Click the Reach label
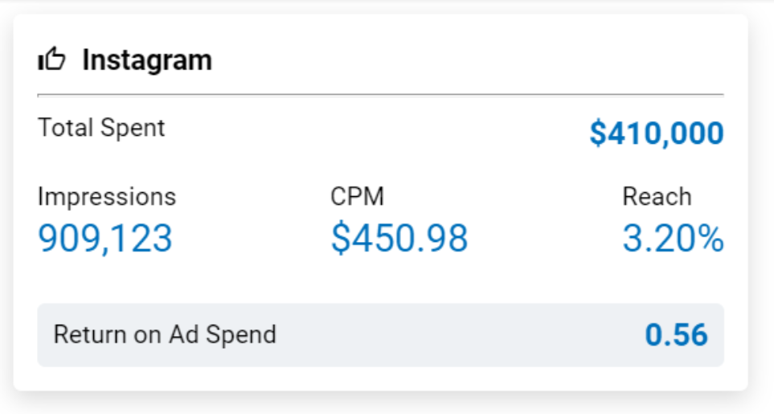The image size is (774, 414). pyautogui.click(x=657, y=197)
